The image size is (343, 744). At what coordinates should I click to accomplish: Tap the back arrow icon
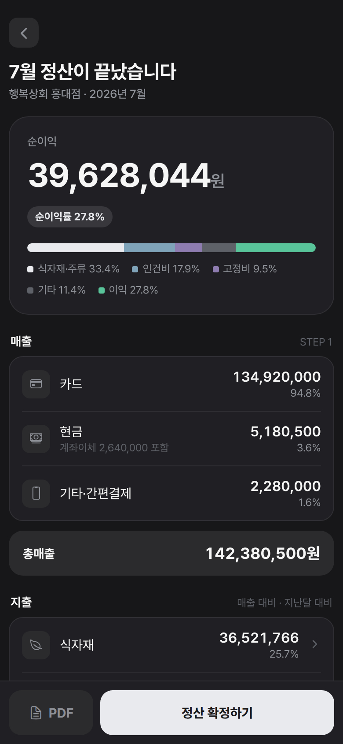[24, 33]
